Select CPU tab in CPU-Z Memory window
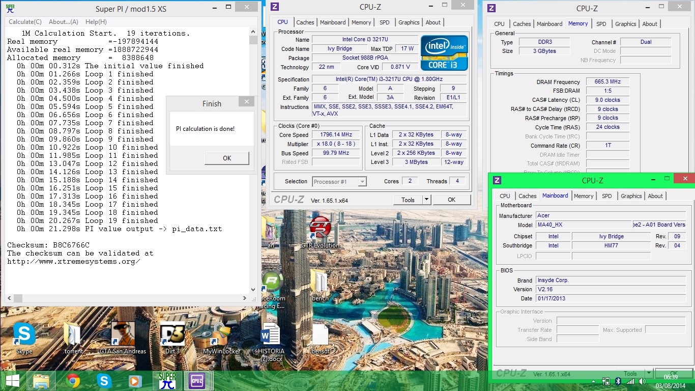Screen dimensions: 695x391 click(x=500, y=24)
